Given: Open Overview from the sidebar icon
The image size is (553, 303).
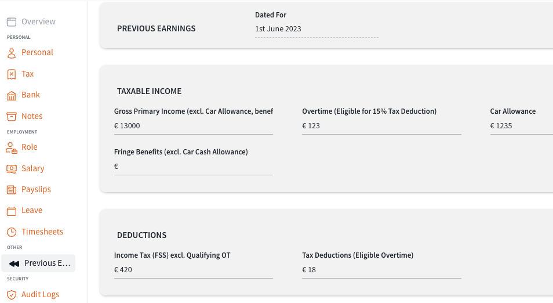Looking at the screenshot, I should click(x=12, y=22).
